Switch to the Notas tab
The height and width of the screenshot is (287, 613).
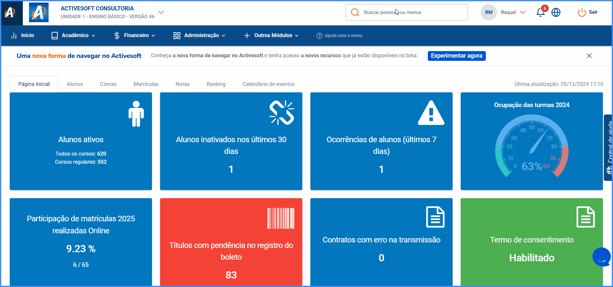pyautogui.click(x=183, y=84)
